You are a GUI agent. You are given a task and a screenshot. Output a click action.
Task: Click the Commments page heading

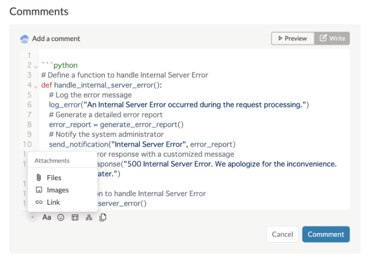pos(39,11)
